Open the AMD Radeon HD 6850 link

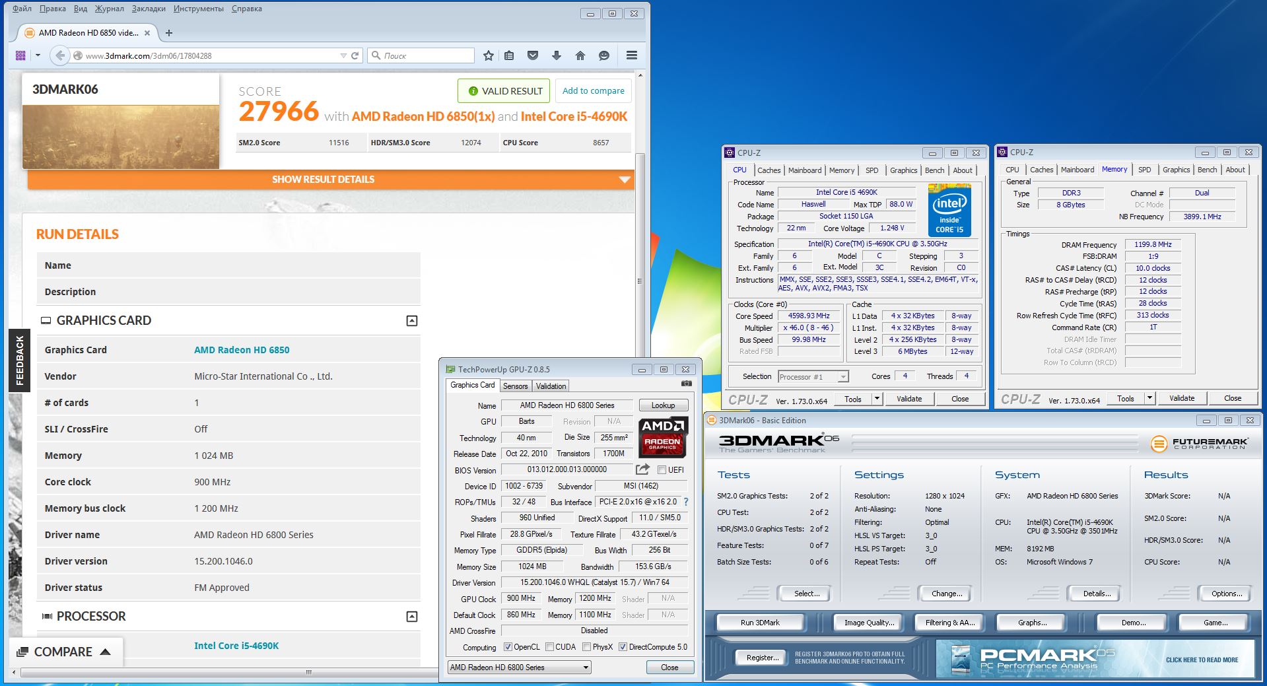point(242,350)
